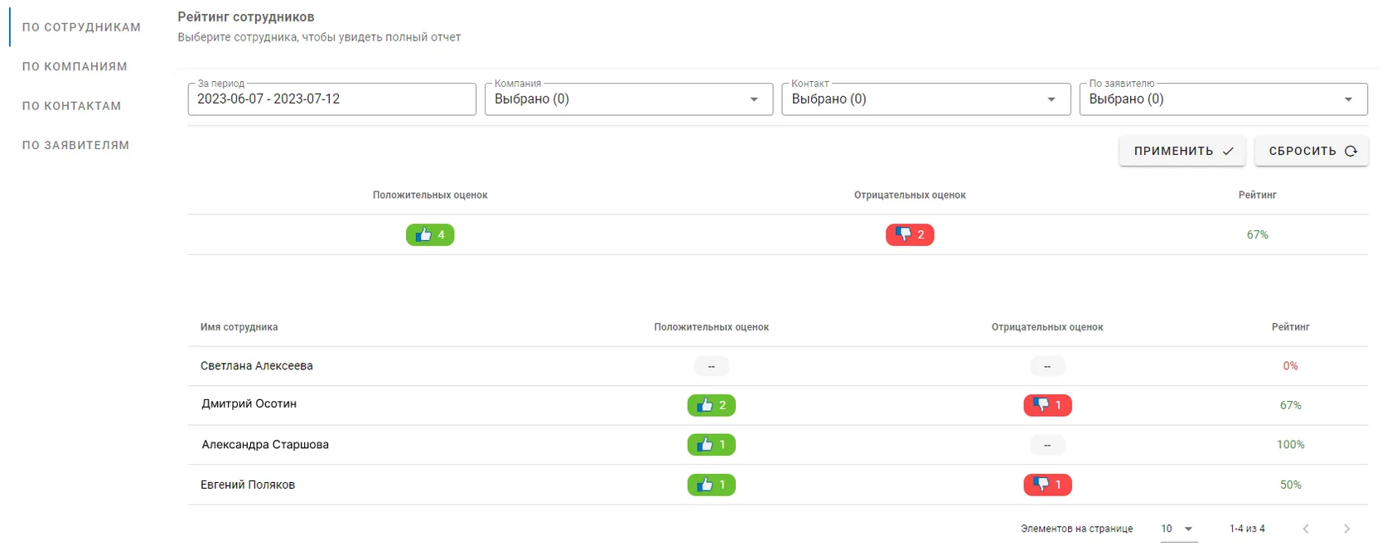Select employee Александра Старшова
This screenshot has height=555, width=1392.
point(265,445)
